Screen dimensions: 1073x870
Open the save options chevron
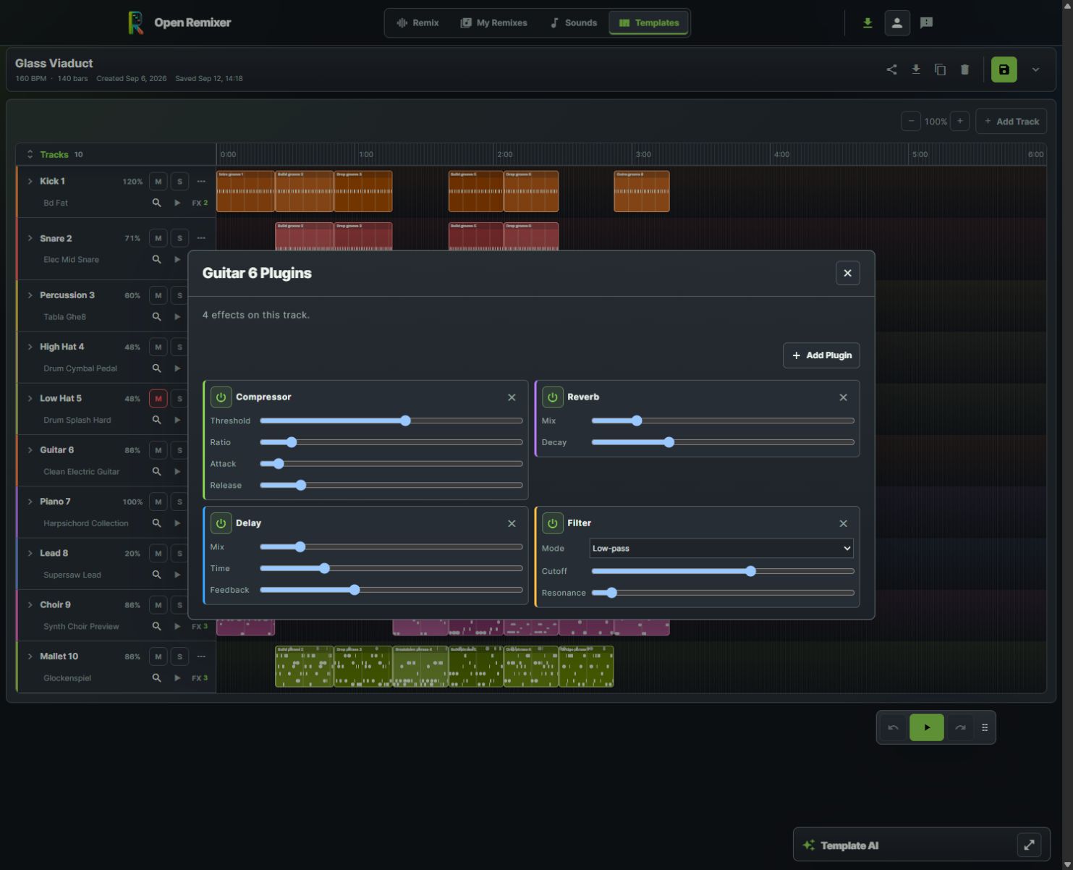pyautogui.click(x=1035, y=69)
